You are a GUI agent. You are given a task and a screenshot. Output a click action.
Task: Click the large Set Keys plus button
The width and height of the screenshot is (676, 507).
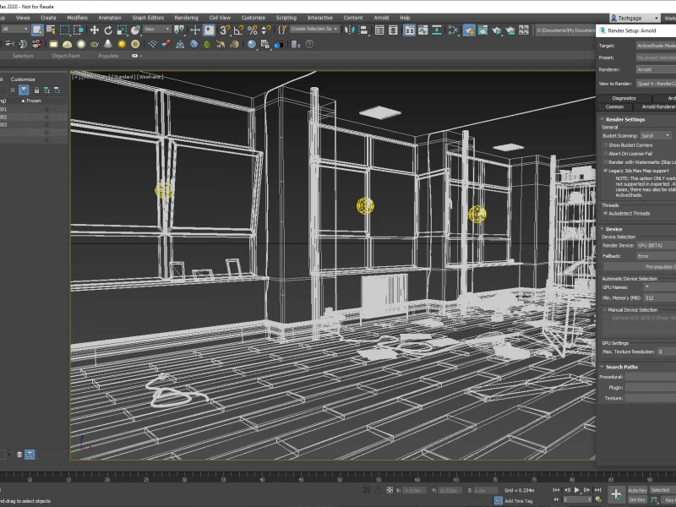(x=616, y=494)
